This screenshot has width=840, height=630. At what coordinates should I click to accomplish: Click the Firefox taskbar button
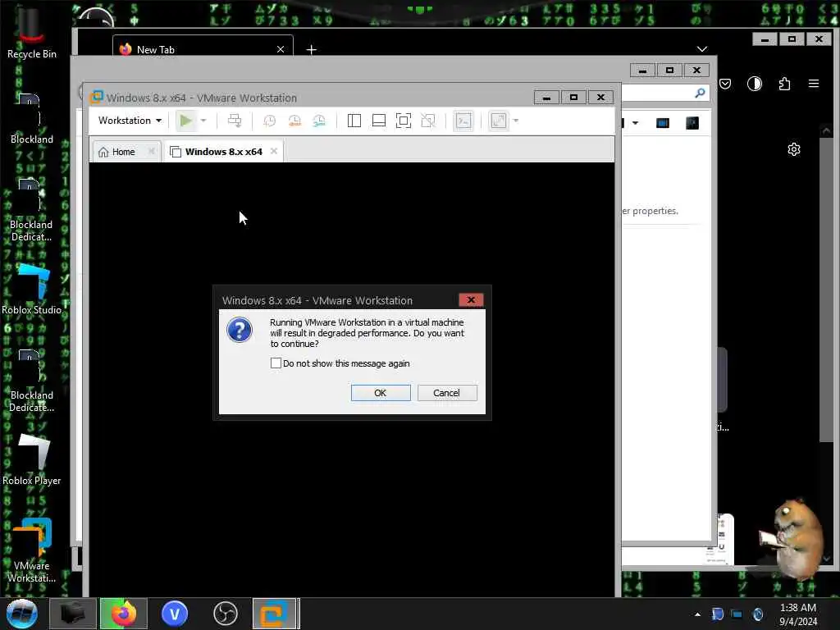point(124,614)
